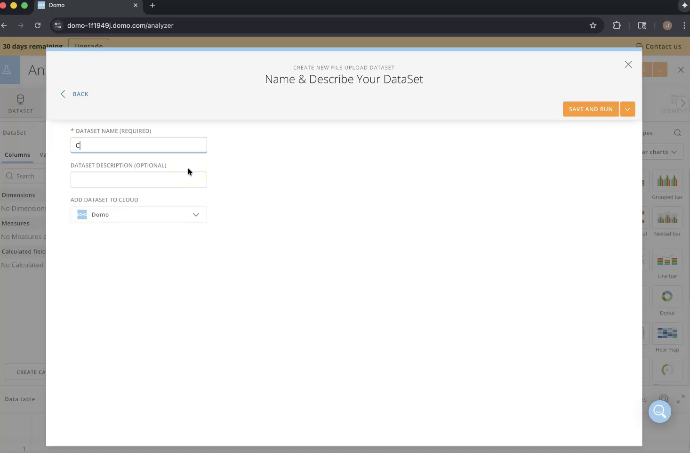Open the Chrome three-dot menu
The height and width of the screenshot is (453, 690).
(684, 25)
